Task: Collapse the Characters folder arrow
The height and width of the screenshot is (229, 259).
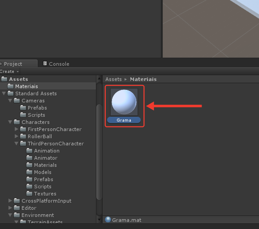Action: point(10,122)
